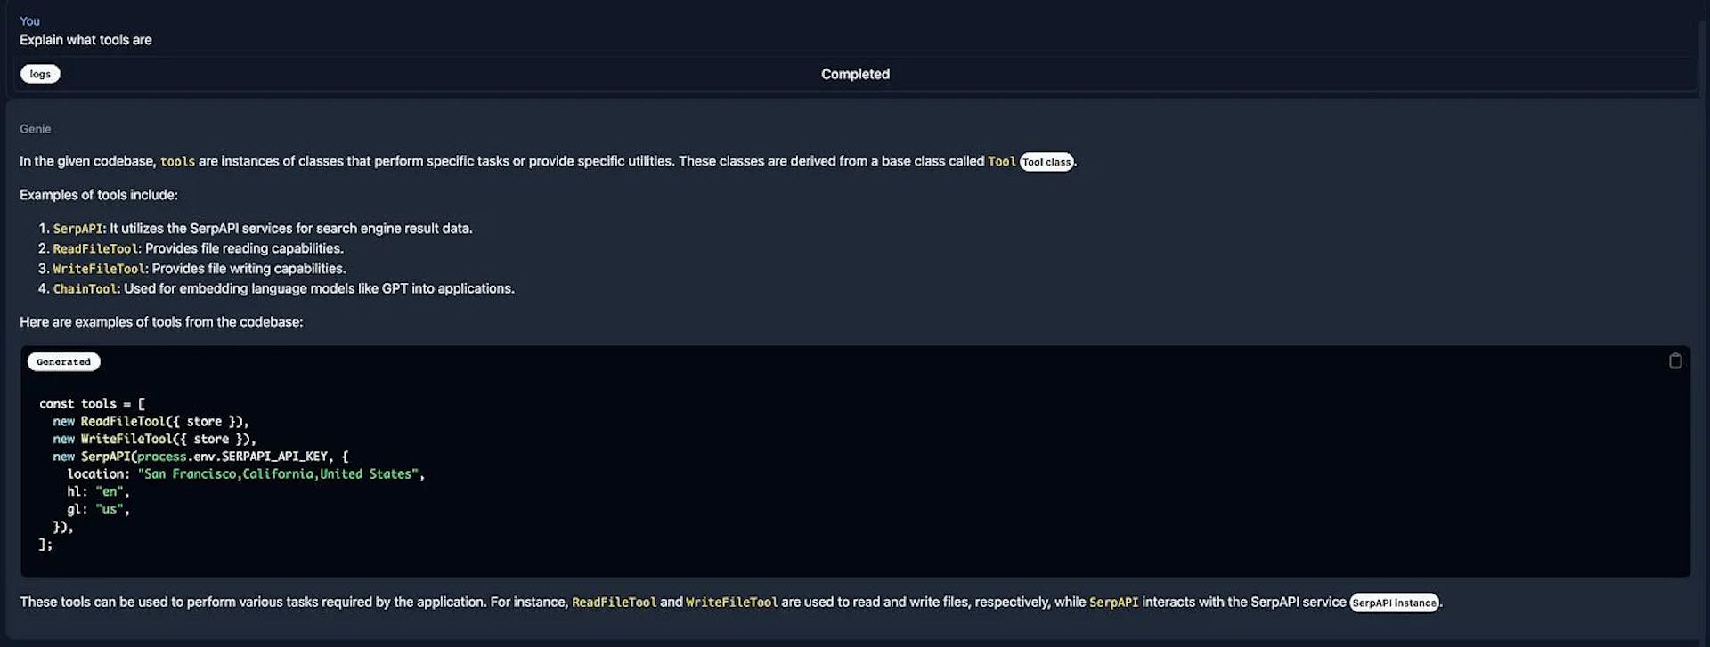Click the Generated label on code block
Image resolution: width=1710 pixels, height=647 pixels.
(63, 362)
